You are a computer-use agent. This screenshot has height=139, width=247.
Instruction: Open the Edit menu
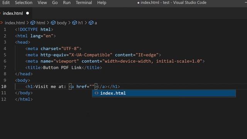[x=6, y=3]
